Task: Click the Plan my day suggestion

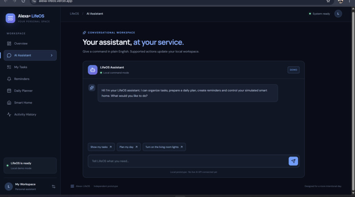Action: pyautogui.click(x=129, y=147)
